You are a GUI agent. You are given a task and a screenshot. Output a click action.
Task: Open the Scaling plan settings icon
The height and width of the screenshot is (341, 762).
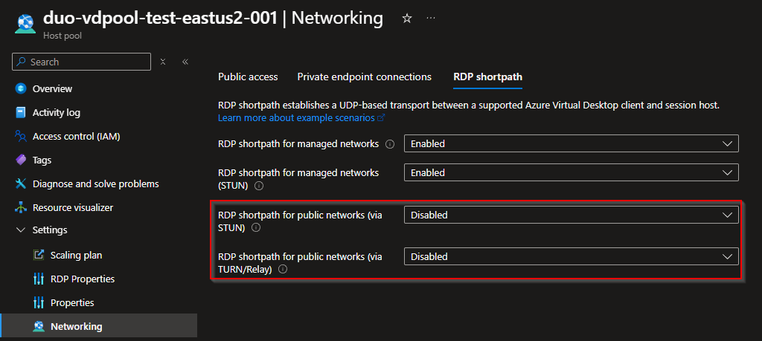[39, 255]
